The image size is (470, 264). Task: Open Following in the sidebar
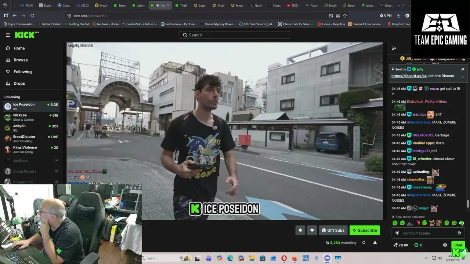click(22, 72)
